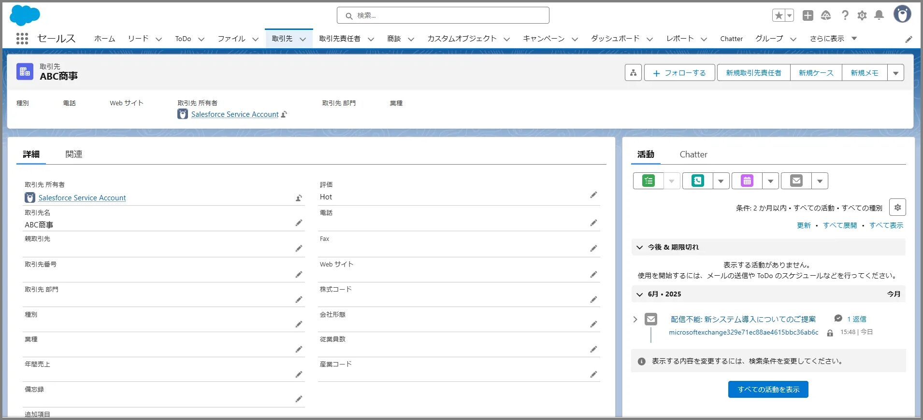The image size is (923, 420).
Task: Open new event dropdown arrow
Action: (770, 181)
